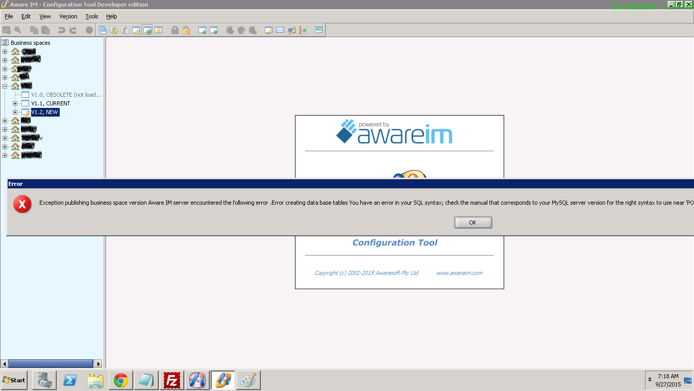Click the orange open padlock icon
The height and width of the screenshot is (391, 694).
[186, 30]
